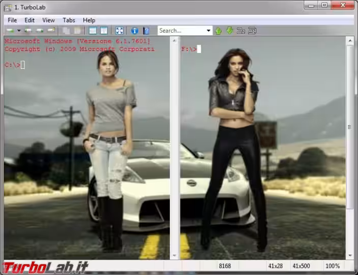
Task: Open the View menu
Action: click(x=48, y=20)
